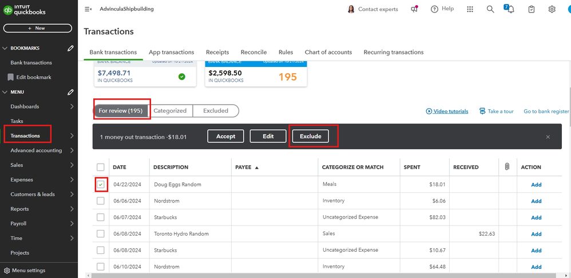Uncheck the Doug Eggs Random row
Screen dimensions: 571x278
click(101, 185)
